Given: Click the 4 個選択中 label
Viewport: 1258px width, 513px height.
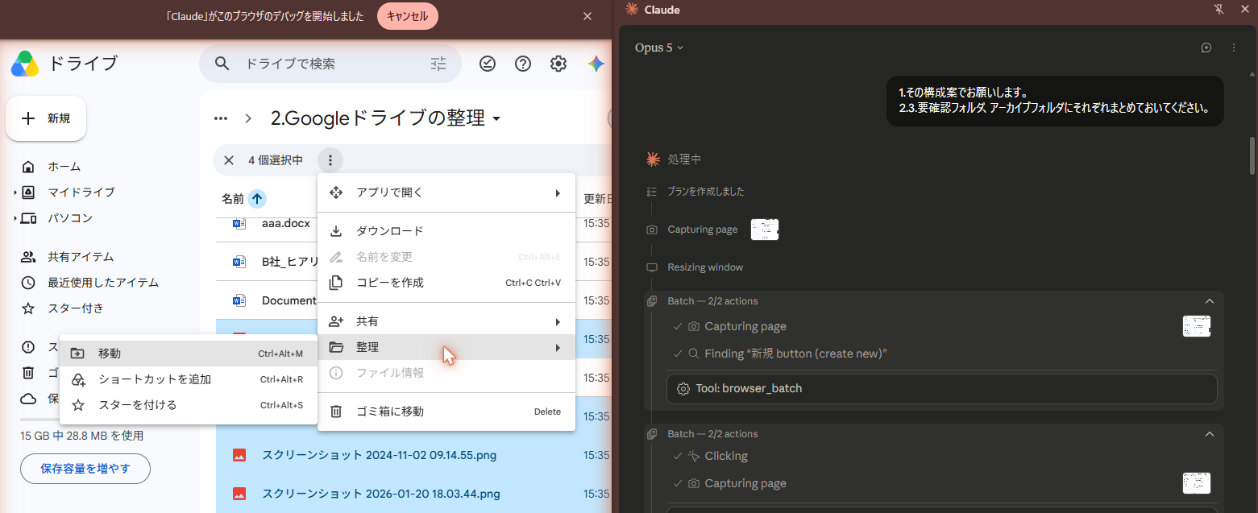Looking at the screenshot, I should click(x=276, y=160).
